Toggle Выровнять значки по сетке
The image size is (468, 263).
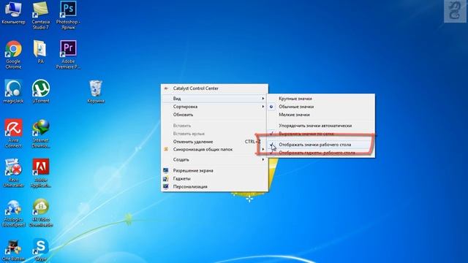tap(321, 134)
